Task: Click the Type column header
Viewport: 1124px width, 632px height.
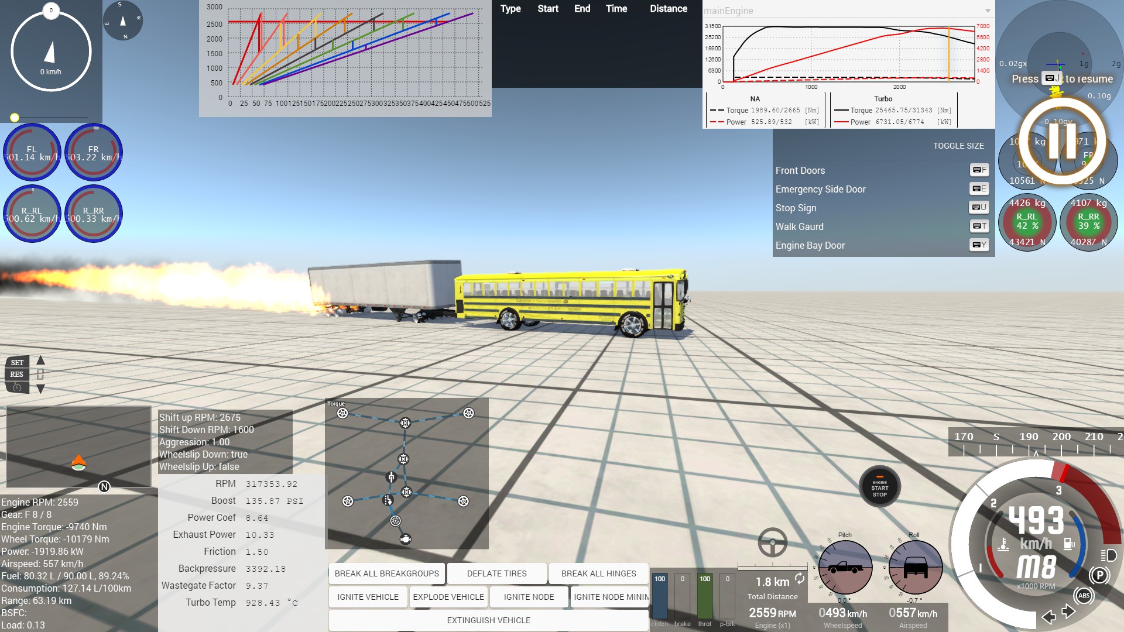Action: pos(510,9)
